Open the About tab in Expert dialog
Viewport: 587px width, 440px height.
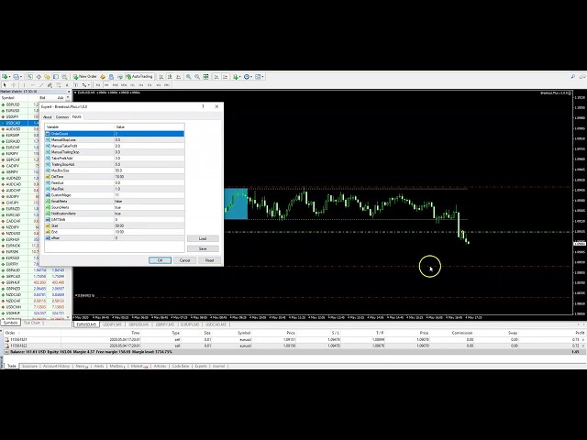coord(48,116)
